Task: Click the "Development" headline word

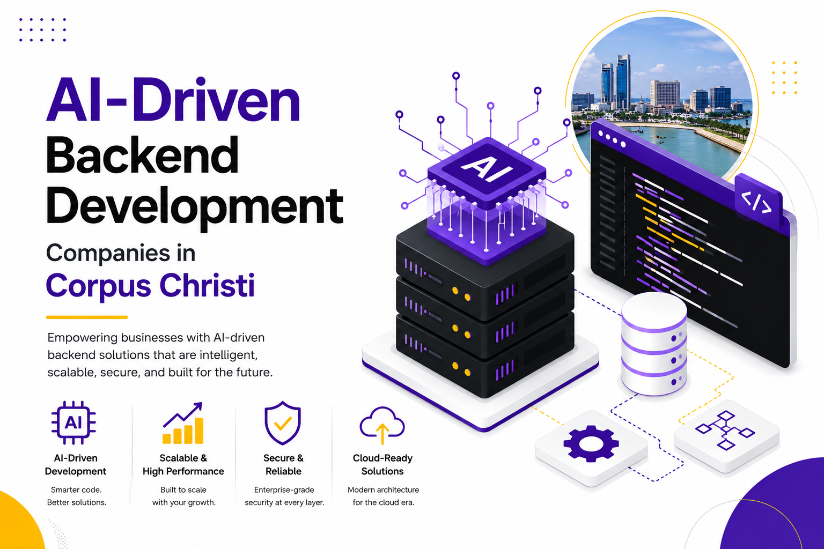Action: tap(194, 207)
